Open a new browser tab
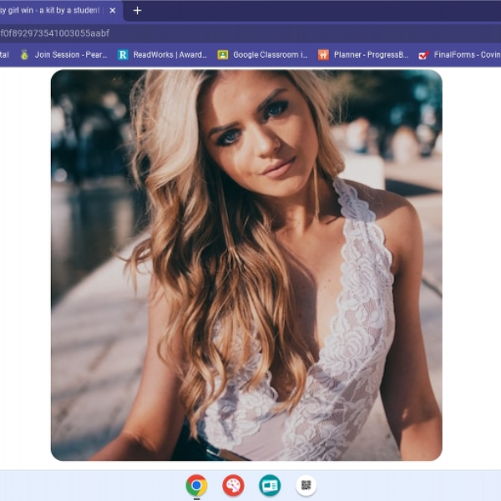 137,11
